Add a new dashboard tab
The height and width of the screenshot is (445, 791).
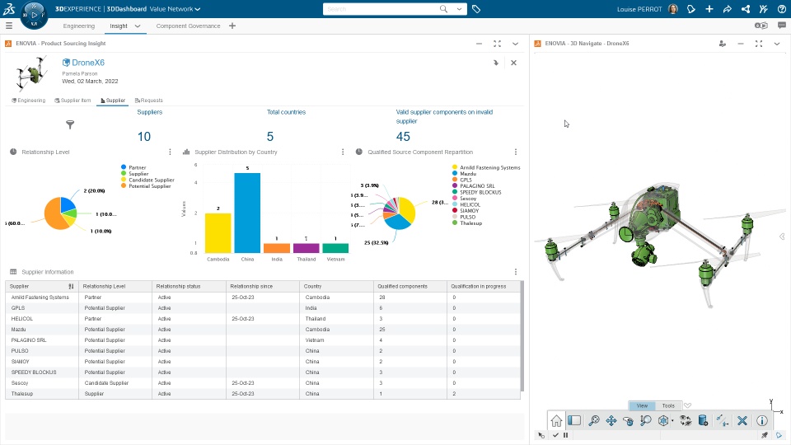click(x=232, y=26)
